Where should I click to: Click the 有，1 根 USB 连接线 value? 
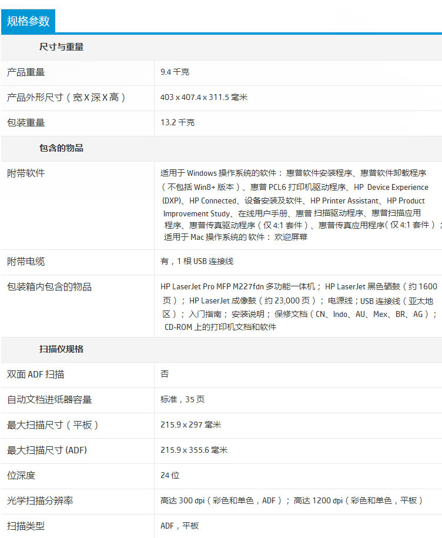[x=197, y=262]
